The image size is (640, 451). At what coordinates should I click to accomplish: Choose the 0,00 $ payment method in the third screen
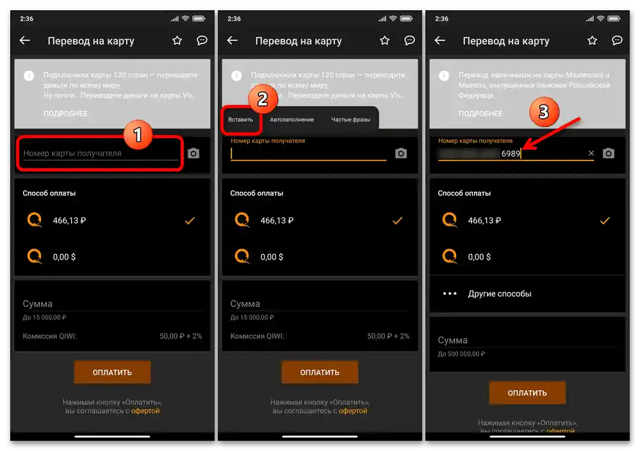click(x=527, y=257)
